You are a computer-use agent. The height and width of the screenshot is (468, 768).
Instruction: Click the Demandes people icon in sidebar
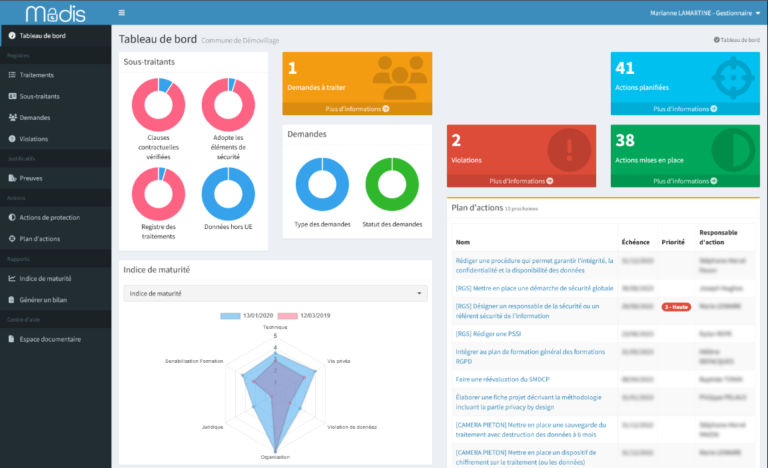pos(12,117)
